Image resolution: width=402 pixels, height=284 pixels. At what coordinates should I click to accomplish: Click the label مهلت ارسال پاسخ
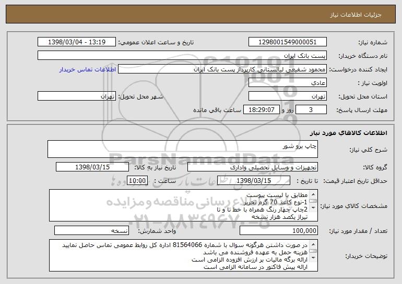(x=362, y=110)
